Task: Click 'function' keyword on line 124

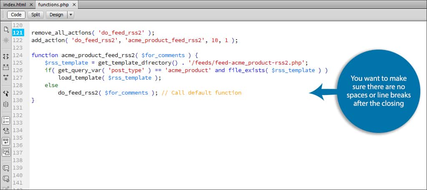Action: coord(45,55)
